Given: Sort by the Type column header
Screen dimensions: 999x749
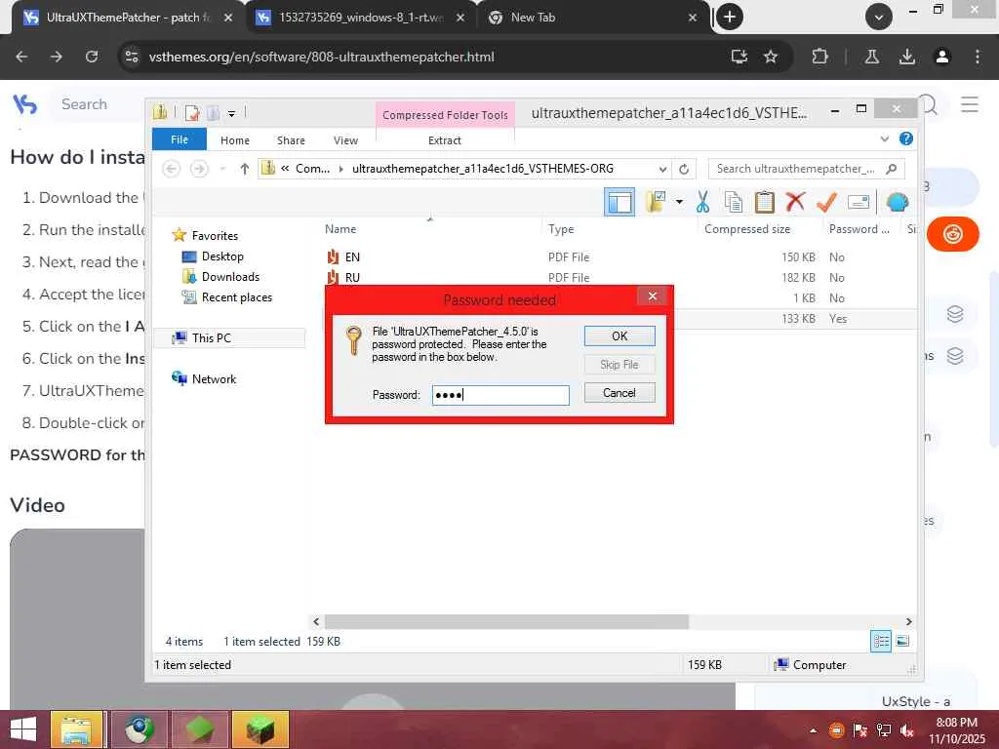Looking at the screenshot, I should coord(561,228).
